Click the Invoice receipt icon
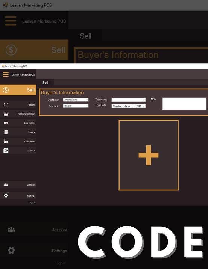The height and width of the screenshot is (269, 208). [x=6, y=132]
